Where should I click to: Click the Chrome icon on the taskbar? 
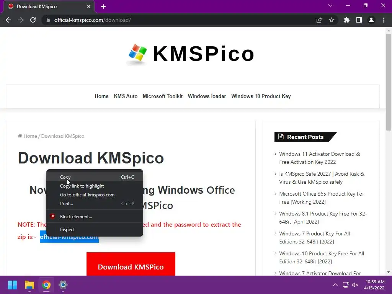tap(46, 285)
